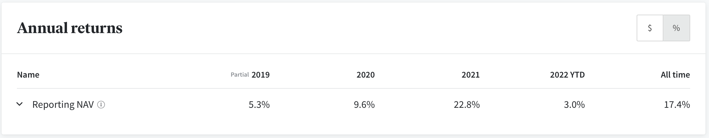Click the 3.0% value under 2022 YTD
Image resolution: width=709 pixels, height=138 pixels.
574,105
